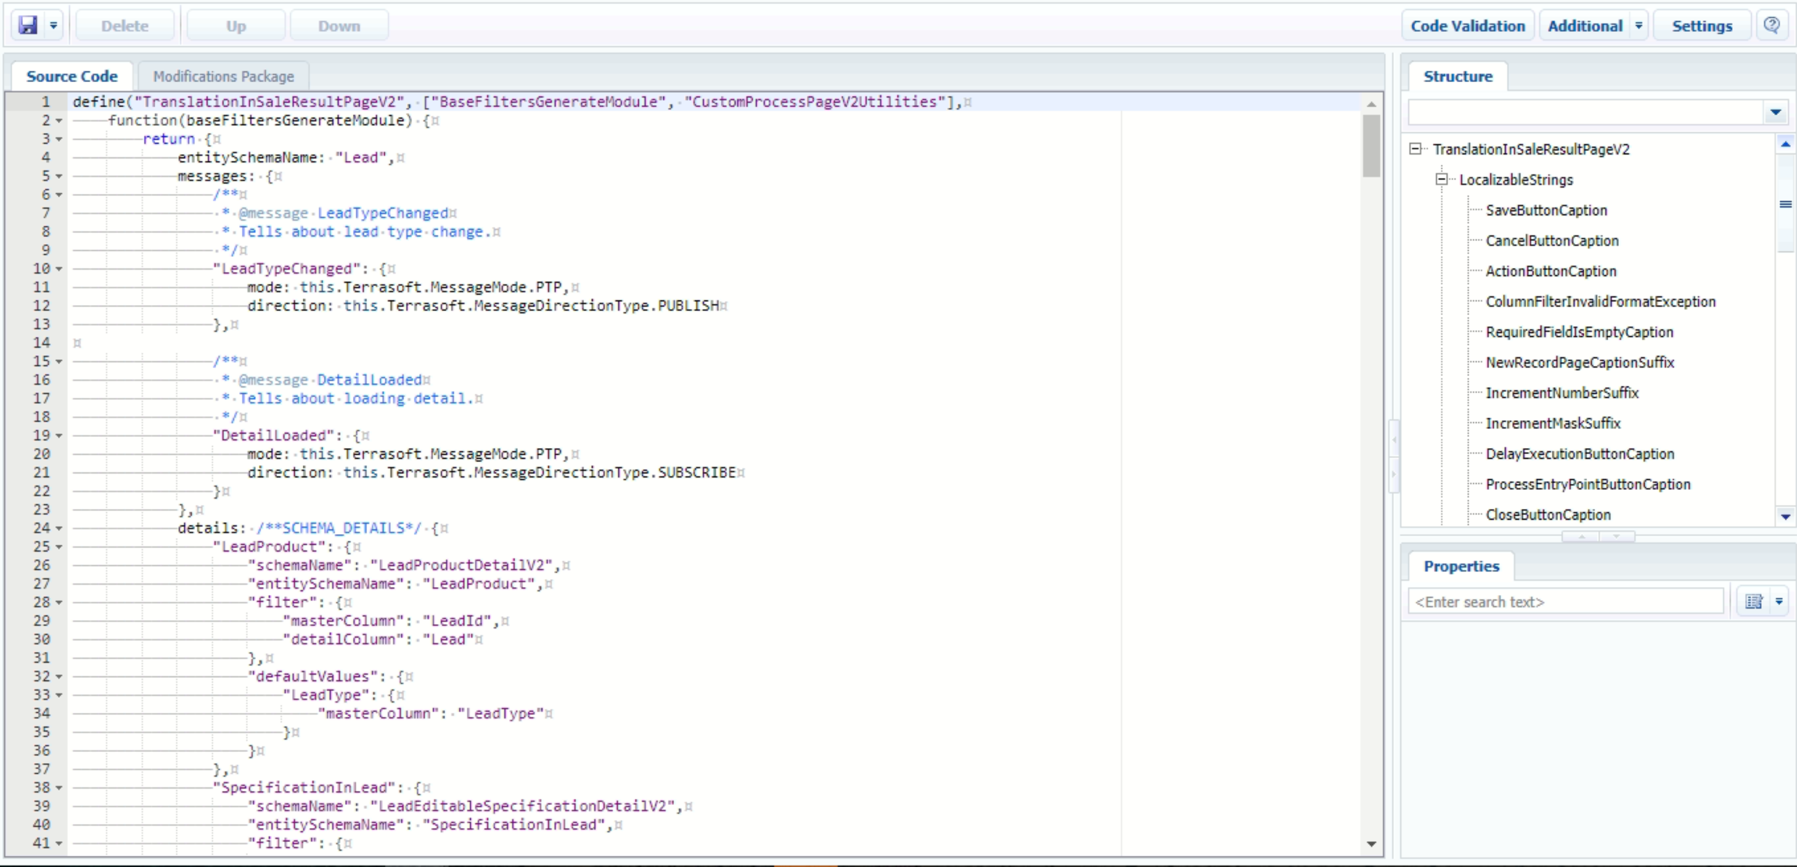Viewport: 1797px width, 867px height.
Task: Select the Properties tab
Action: point(1461,566)
